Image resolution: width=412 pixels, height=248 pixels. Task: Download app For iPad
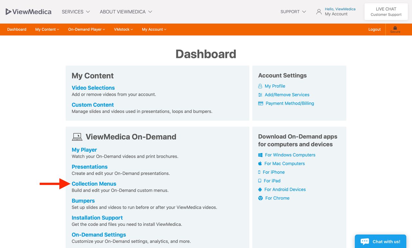tap(272, 181)
